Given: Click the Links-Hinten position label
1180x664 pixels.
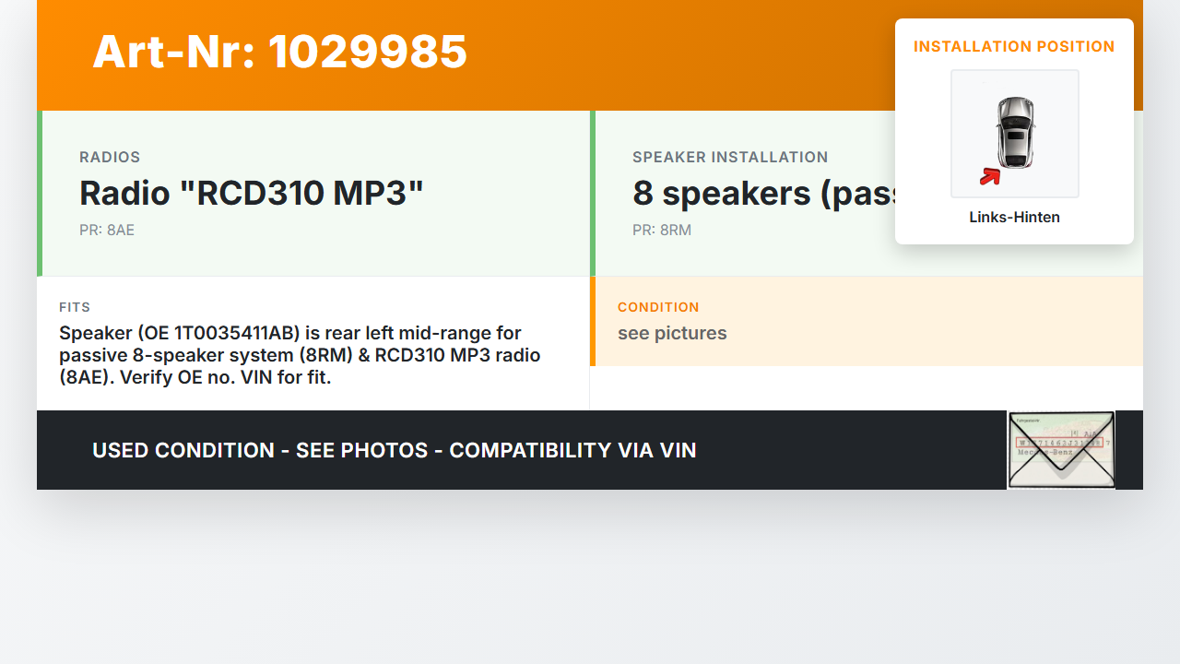Looking at the screenshot, I should pyautogui.click(x=1014, y=218).
